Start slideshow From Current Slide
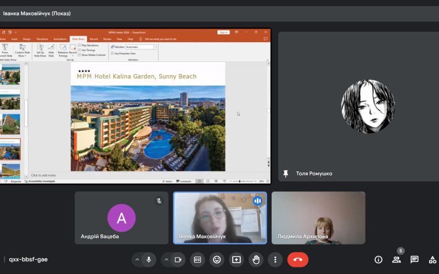439x274 pixels. coord(5,50)
